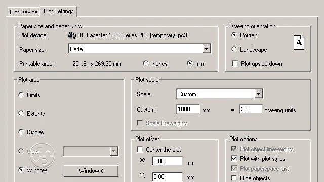Toggle Scale lineweights checkbox
Image resolution: width=324 pixels, height=182 pixels.
click(140, 123)
